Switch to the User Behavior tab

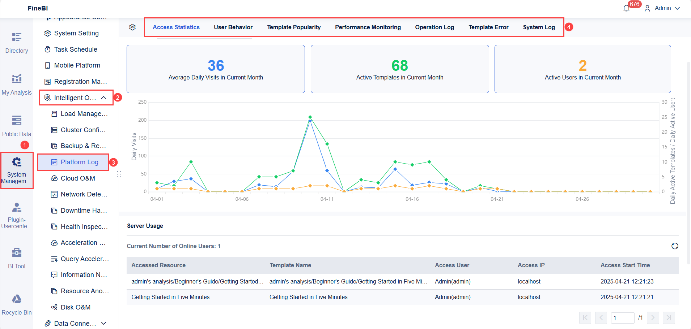[x=233, y=27]
